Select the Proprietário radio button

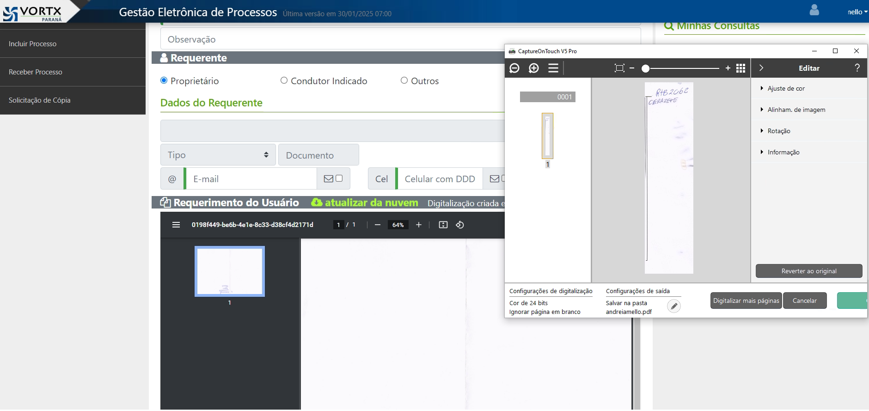164,80
